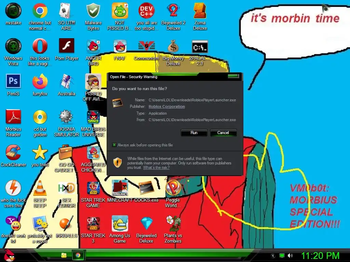Open the GO GO GADGET briefcase icon
This screenshot has height=262, width=350.
pyautogui.click(x=65, y=152)
